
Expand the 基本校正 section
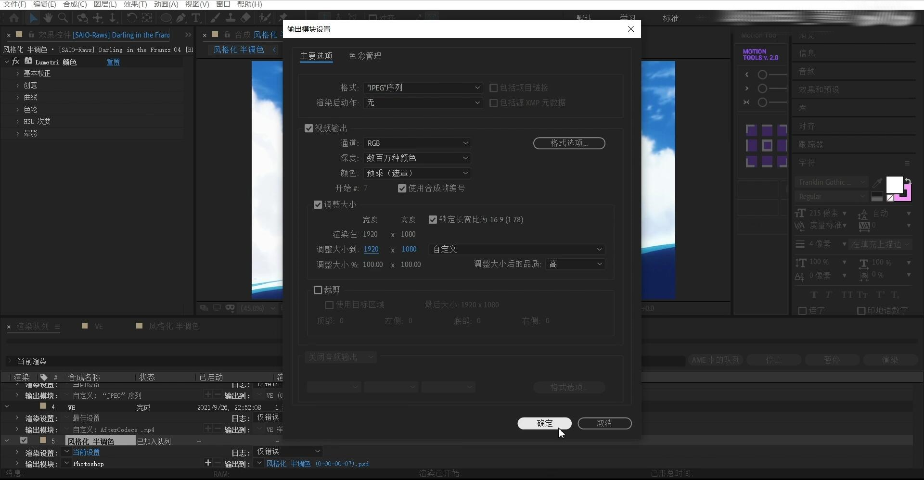click(18, 74)
